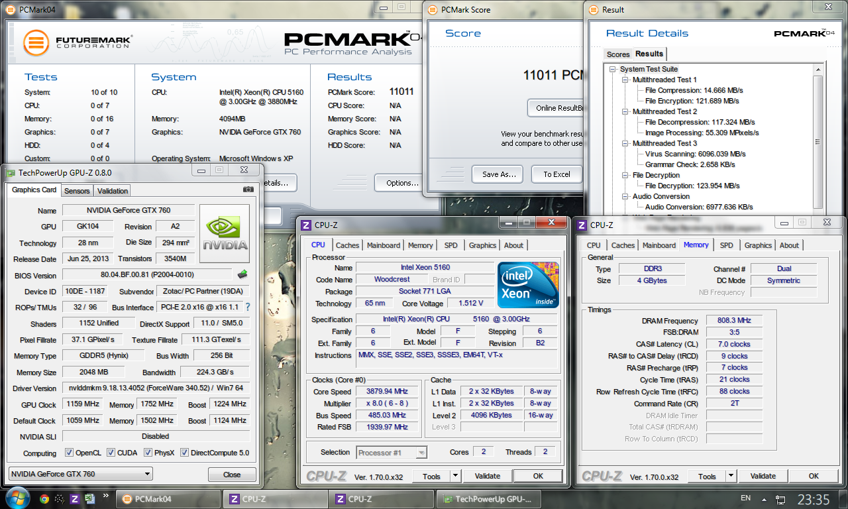The image size is (848, 509).
Task: Click the Bus Interface question mark icon
Action: click(248, 307)
